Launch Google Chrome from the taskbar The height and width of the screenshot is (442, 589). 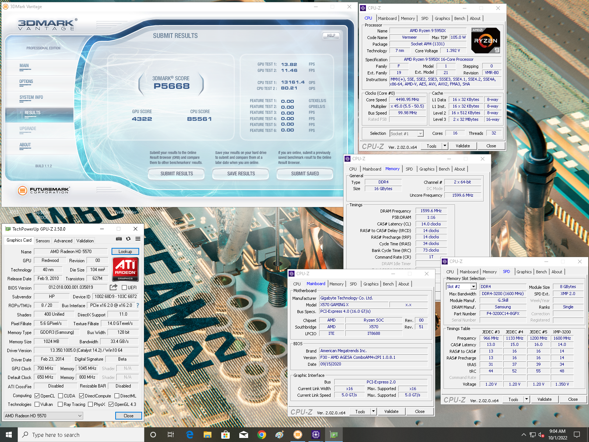[261, 435]
